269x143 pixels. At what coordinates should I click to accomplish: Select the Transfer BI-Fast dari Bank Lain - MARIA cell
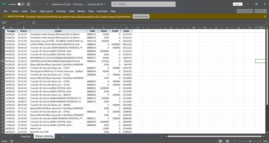pos(58,105)
